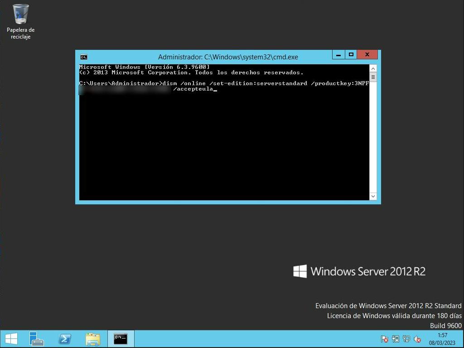Click the cmd window title bar text
Screen dimensions: 464x348
228,57
